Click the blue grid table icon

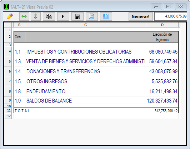point(106,16)
